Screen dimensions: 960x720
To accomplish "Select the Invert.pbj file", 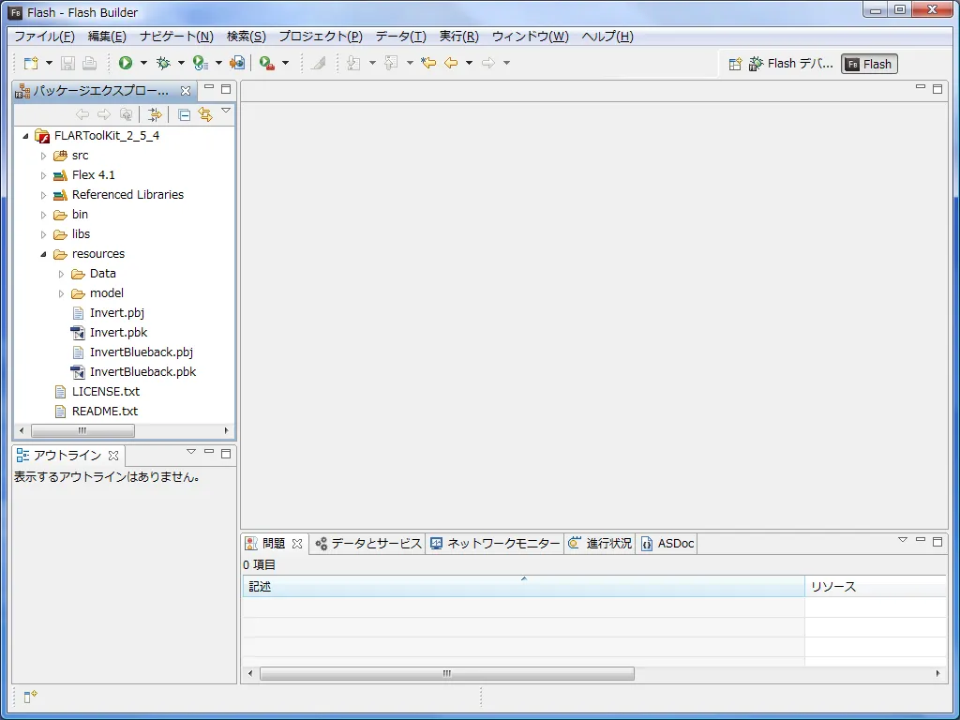I will point(117,313).
